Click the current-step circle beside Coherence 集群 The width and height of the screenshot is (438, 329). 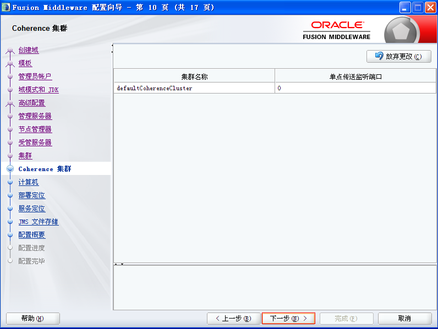[x=10, y=169]
